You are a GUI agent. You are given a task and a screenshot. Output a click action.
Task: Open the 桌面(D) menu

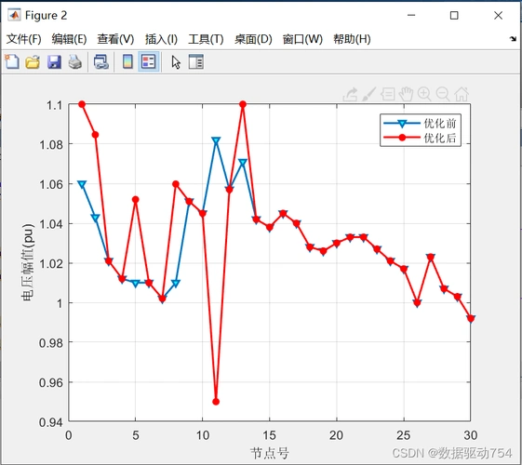(x=253, y=39)
